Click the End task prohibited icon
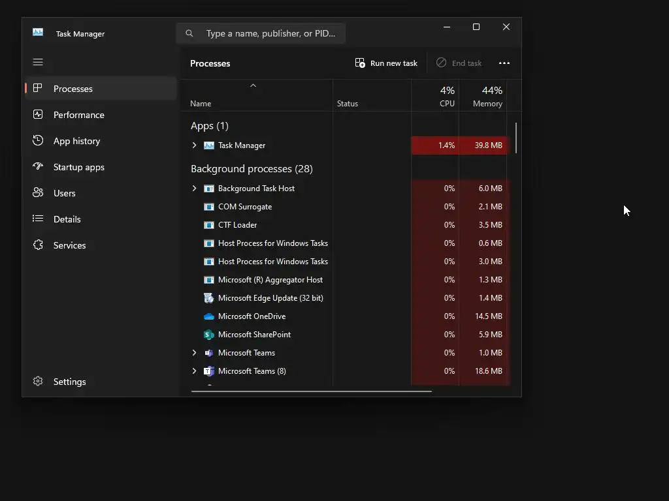This screenshot has width=669, height=501. [x=441, y=63]
